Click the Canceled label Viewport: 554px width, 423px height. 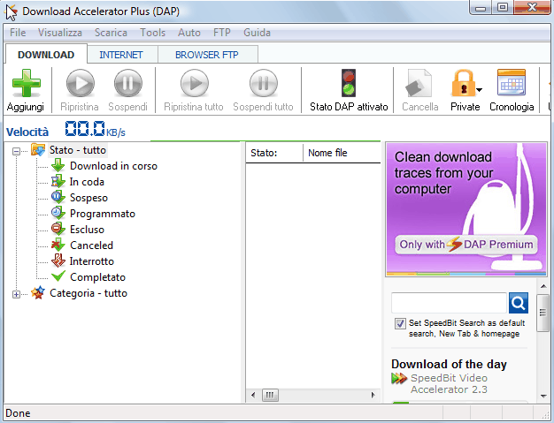coord(91,245)
